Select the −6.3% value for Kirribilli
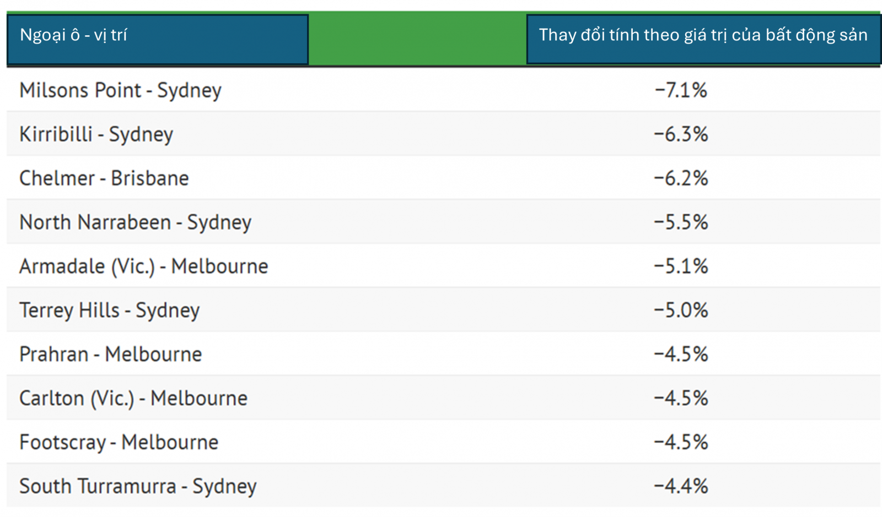 point(681,134)
